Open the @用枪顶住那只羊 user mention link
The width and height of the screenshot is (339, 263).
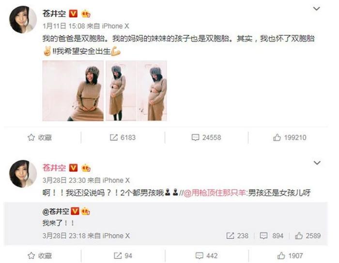[215, 193]
